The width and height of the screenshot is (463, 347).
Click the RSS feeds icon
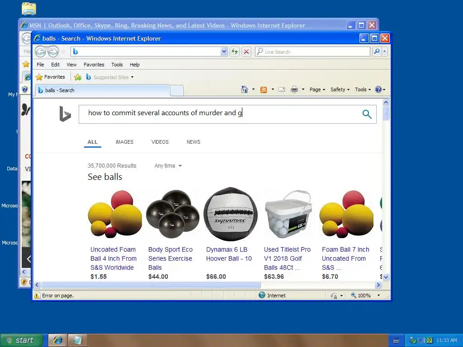point(264,90)
